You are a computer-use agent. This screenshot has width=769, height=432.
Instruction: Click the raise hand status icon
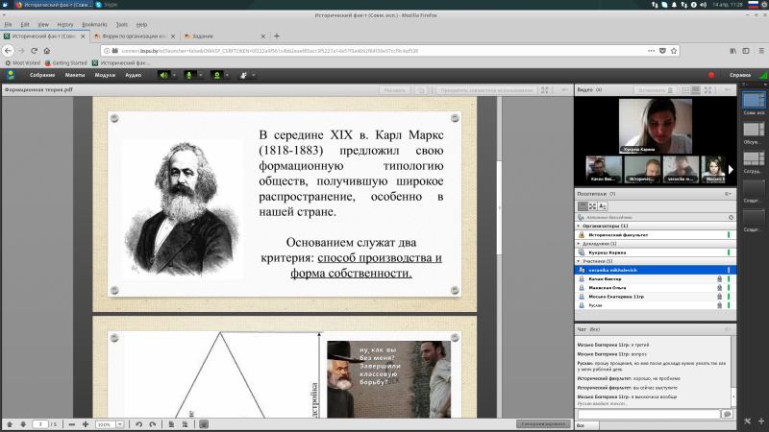(243, 75)
